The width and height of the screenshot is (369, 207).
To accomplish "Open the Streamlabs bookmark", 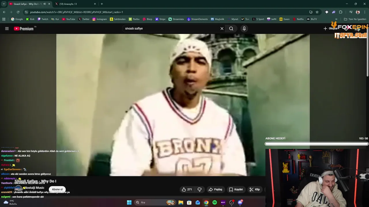I will click(176, 19).
